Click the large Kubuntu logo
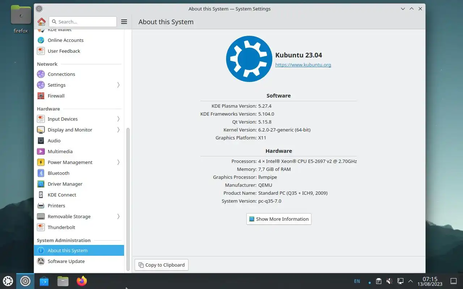Image resolution: width=463 pixels, height=289 pixels. (249, 59)
